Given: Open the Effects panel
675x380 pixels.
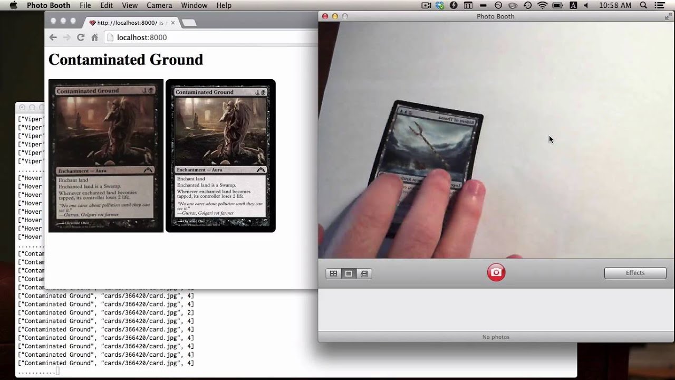Looking at the screenshot, I should [x=635, y=273].
